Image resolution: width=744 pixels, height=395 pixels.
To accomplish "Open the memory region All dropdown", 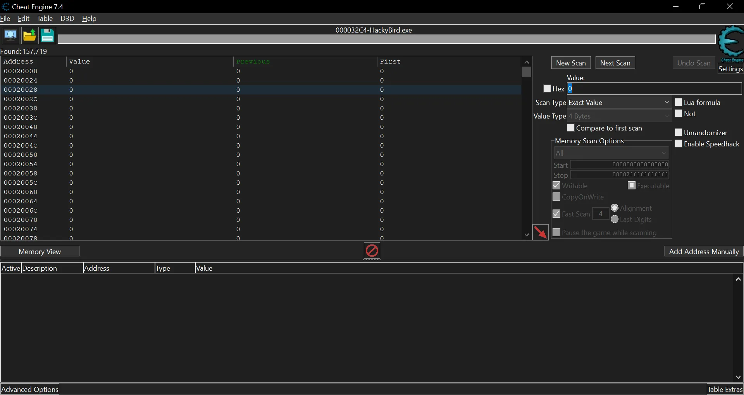I will [x=611, y=153].
